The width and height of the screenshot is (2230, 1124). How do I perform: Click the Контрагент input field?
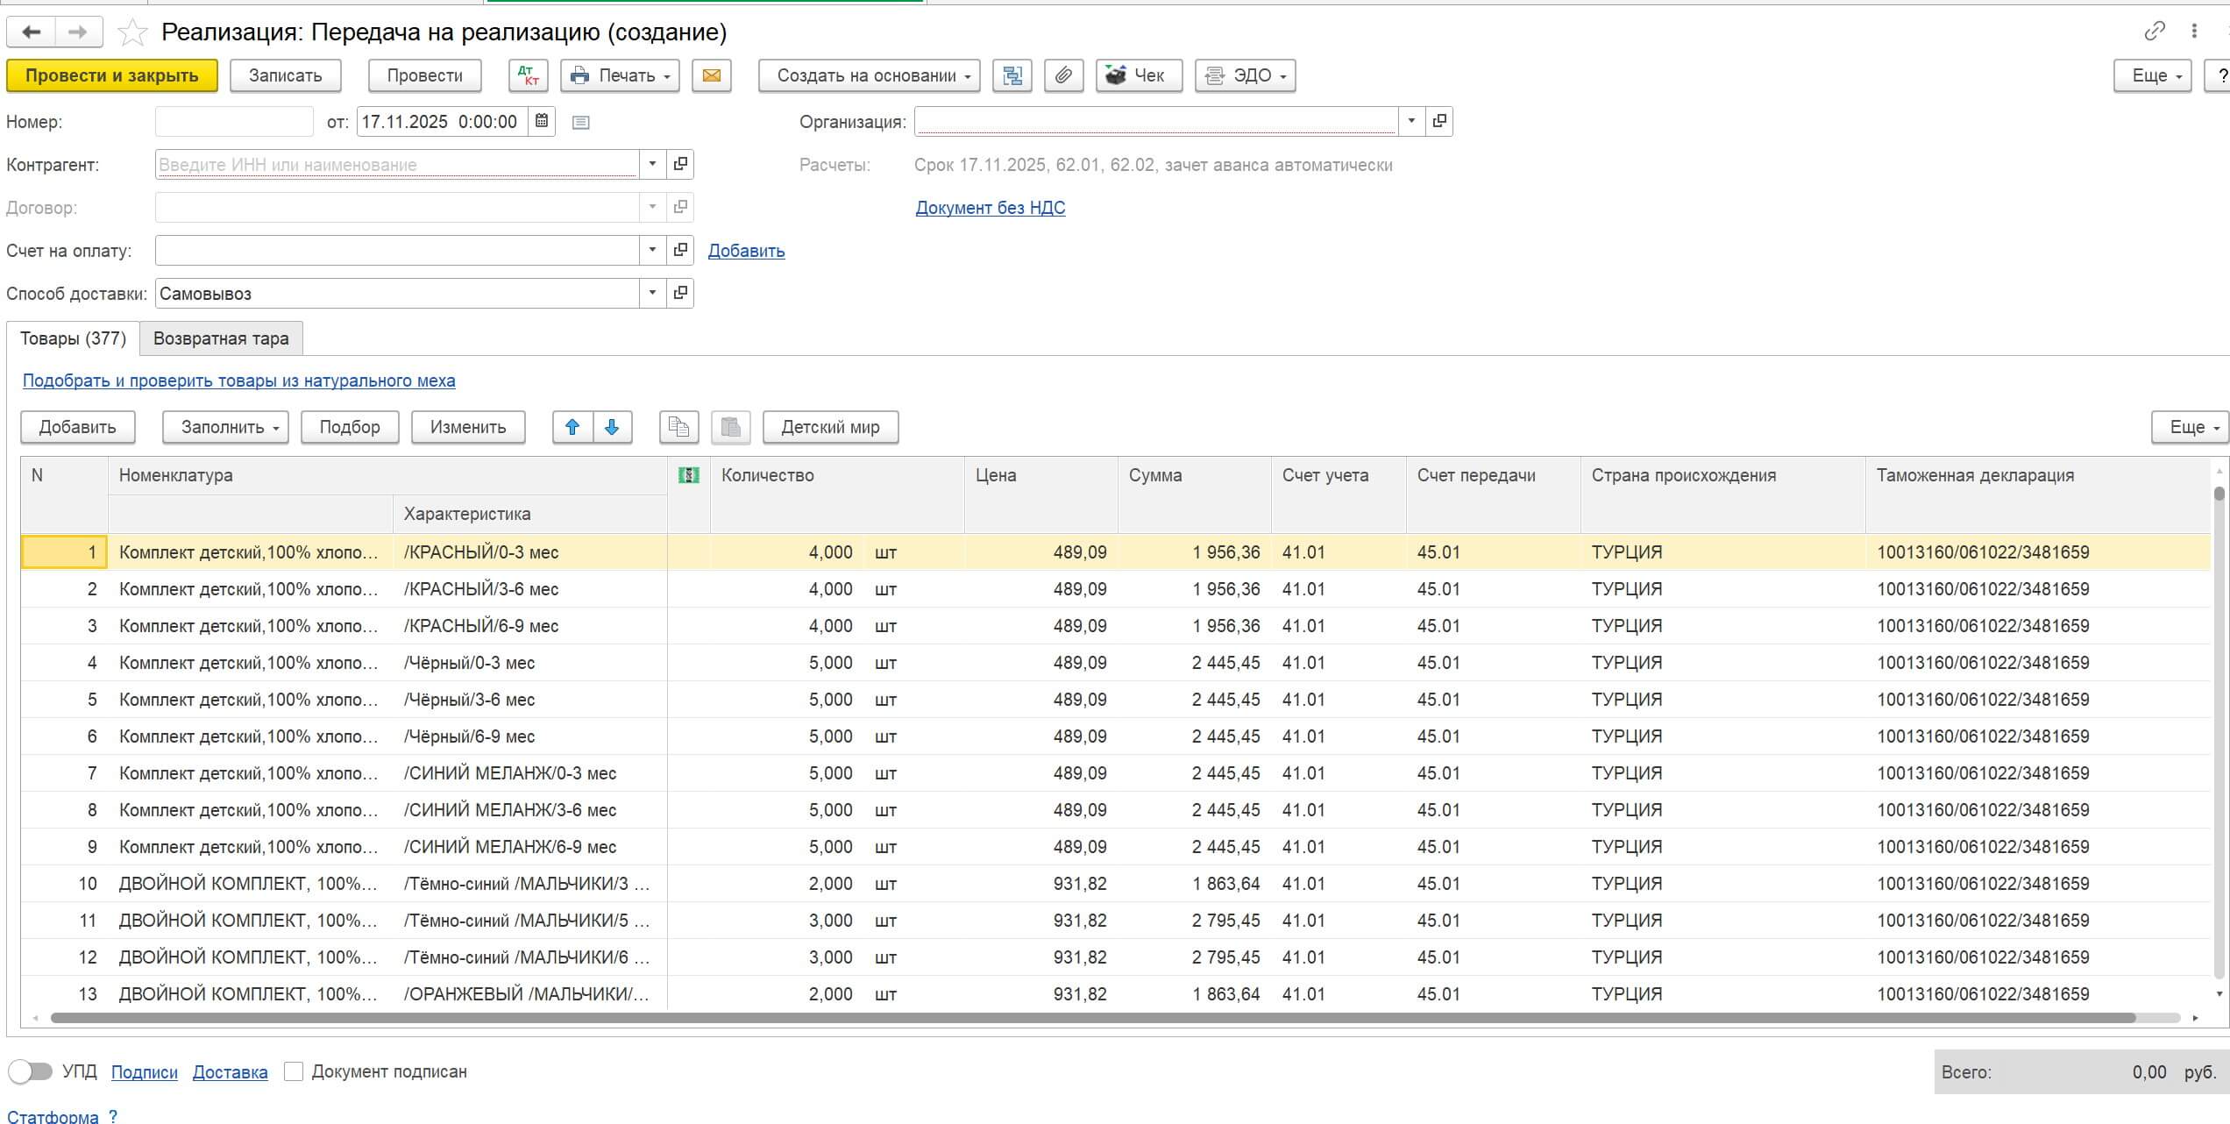[x=396, y=164]
